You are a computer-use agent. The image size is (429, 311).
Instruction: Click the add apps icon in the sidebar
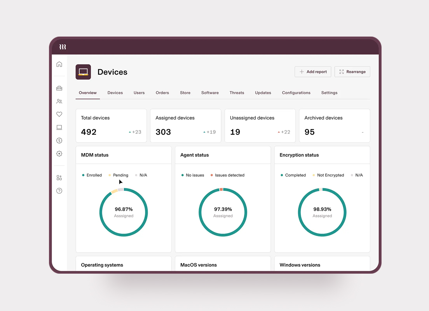pyautogui.click(x=59, y=177)
